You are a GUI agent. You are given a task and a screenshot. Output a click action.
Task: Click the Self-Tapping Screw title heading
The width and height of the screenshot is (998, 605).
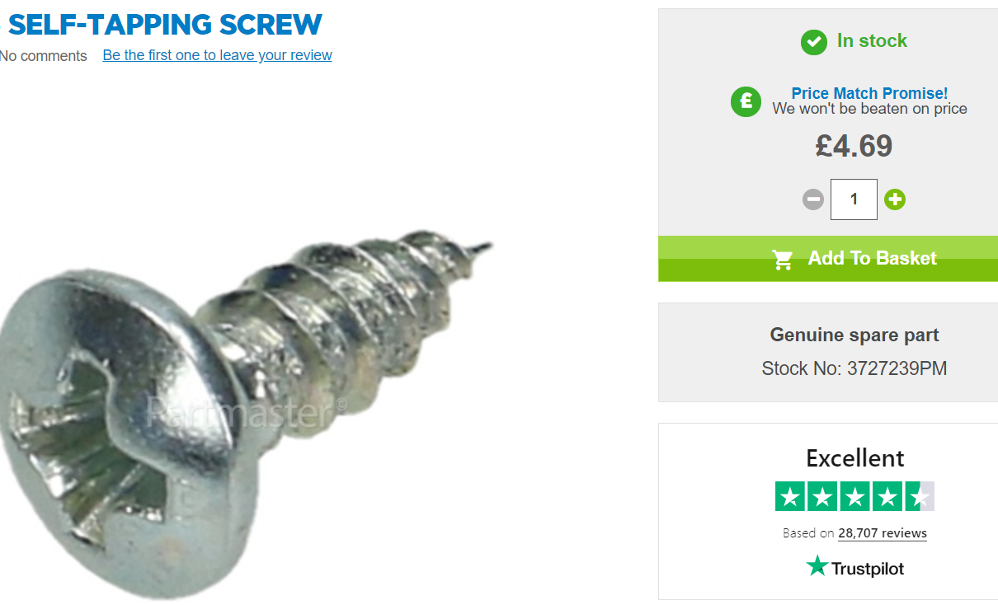[164, 24]
